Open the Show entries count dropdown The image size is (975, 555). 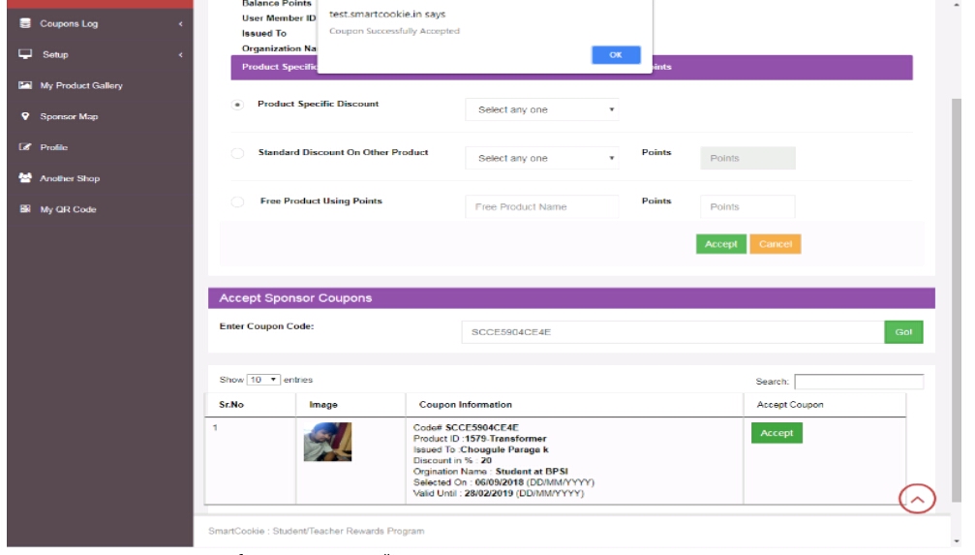pyautogui.click(x=263, y=380)
